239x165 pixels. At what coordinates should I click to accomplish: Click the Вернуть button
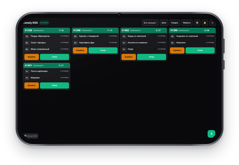tap(187, 23)
